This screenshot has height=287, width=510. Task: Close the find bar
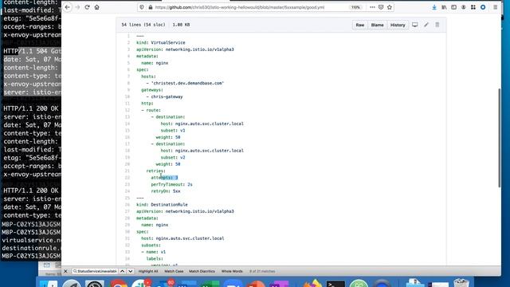(x=65, y=271)
